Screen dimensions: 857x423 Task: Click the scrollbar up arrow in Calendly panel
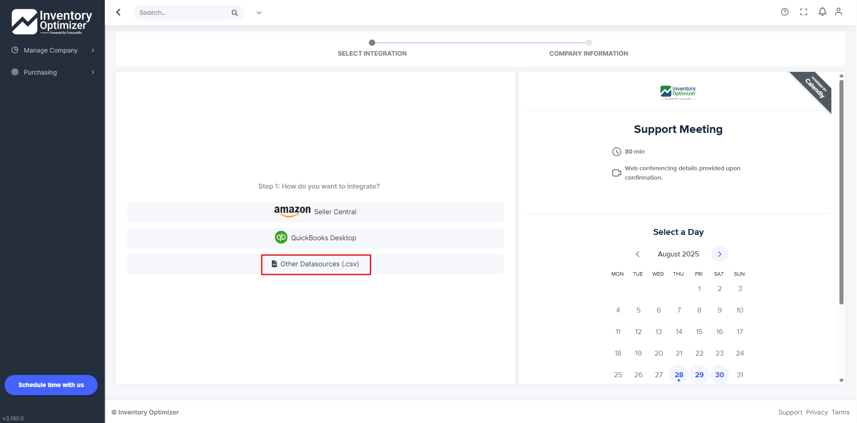(x=841, y=75)
